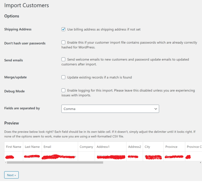Click the Preview section heading
Screen dimensions: 202x185
click(x=12, y=123)
